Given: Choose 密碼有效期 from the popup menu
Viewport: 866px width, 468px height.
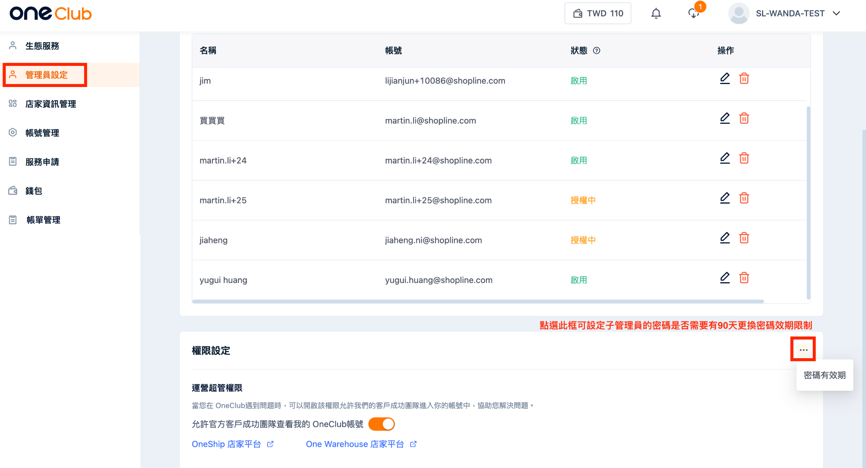Looking at the screenshot, I should pos(825,375).
